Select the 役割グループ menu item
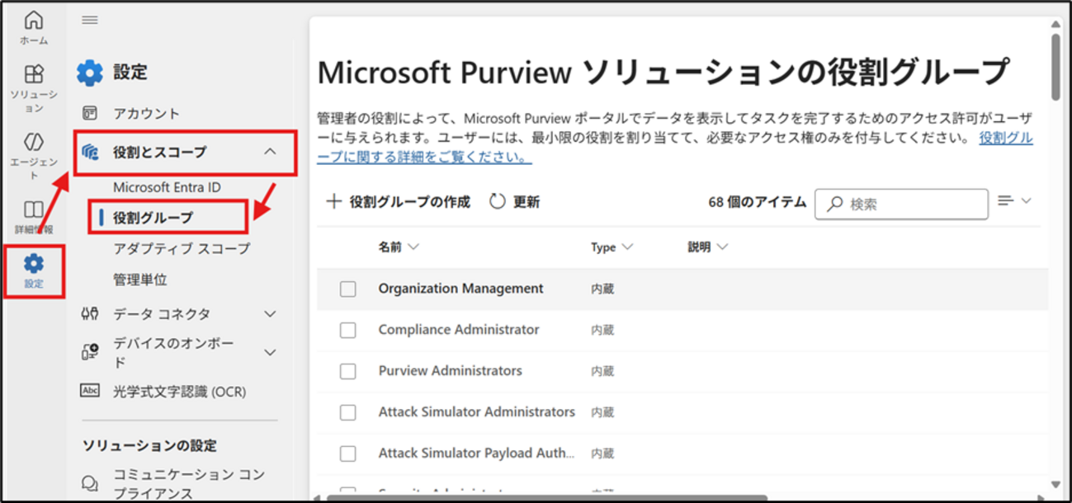The image size is (1072, 503). (153, 218)
